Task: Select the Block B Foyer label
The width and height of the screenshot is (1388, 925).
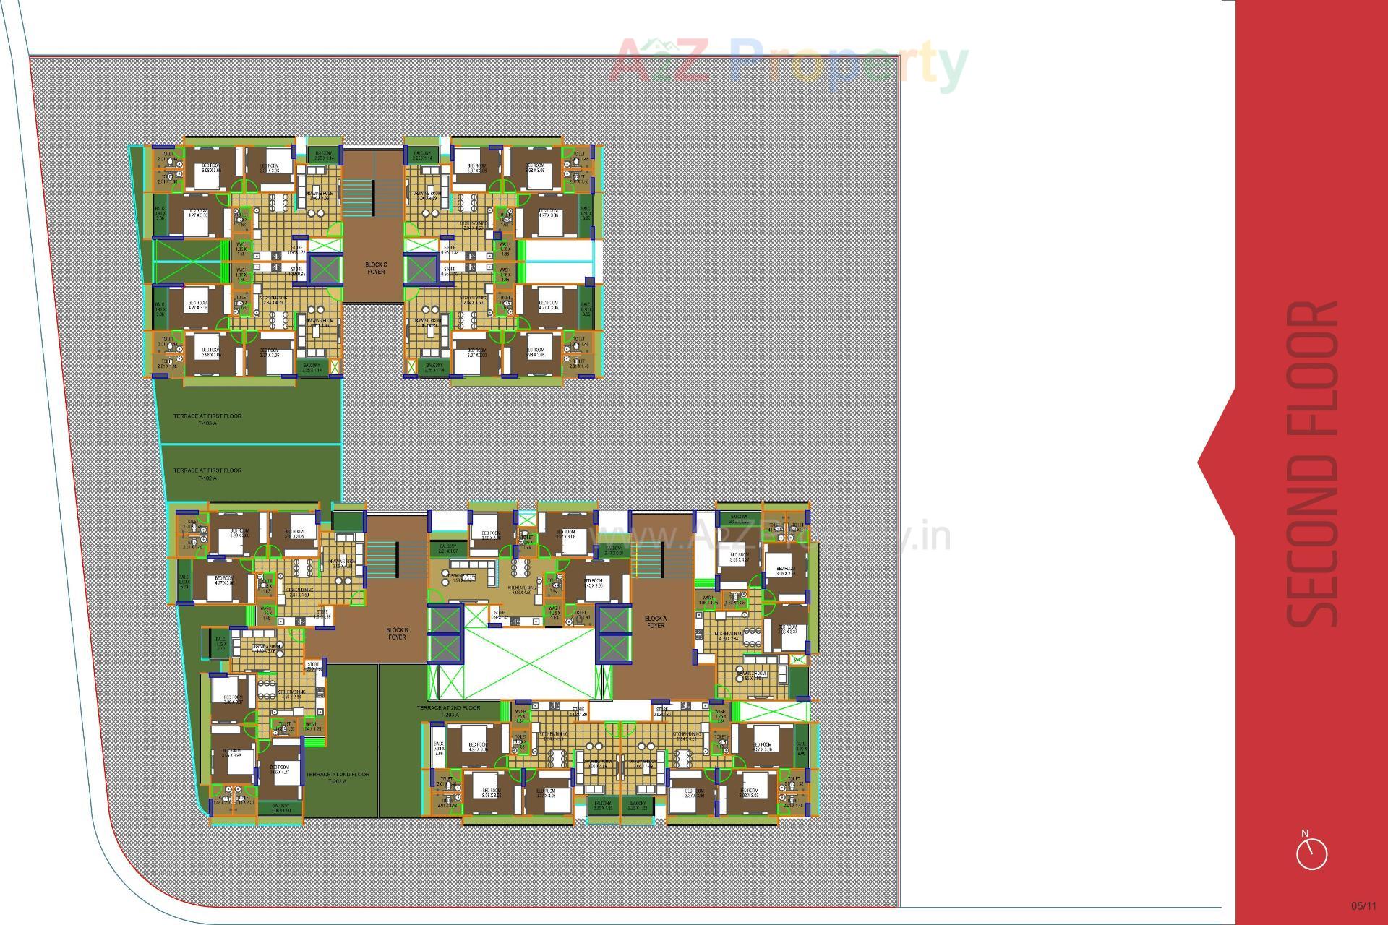Action: pos(395,633)
